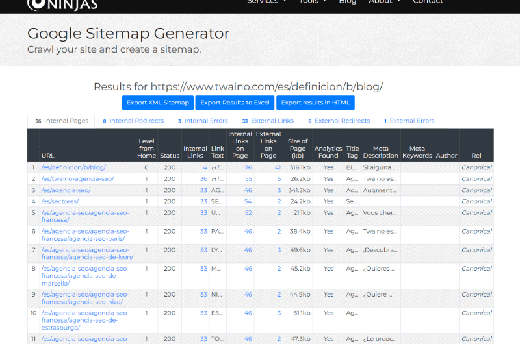Switch to the External Links tab
Image resolution: width=520 pixels, height=344 pixels.
[x=268, y=121]
